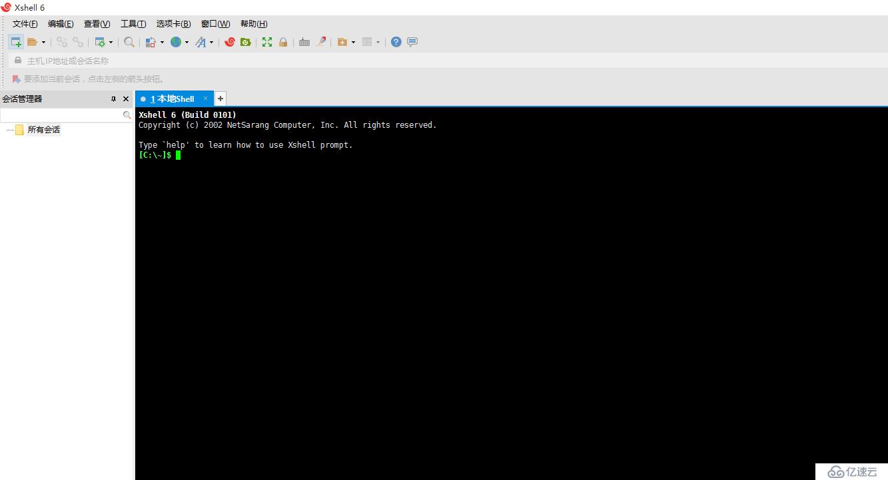
Task: Click the keyboard key-mapping icon
Action: tap(304, 42)
